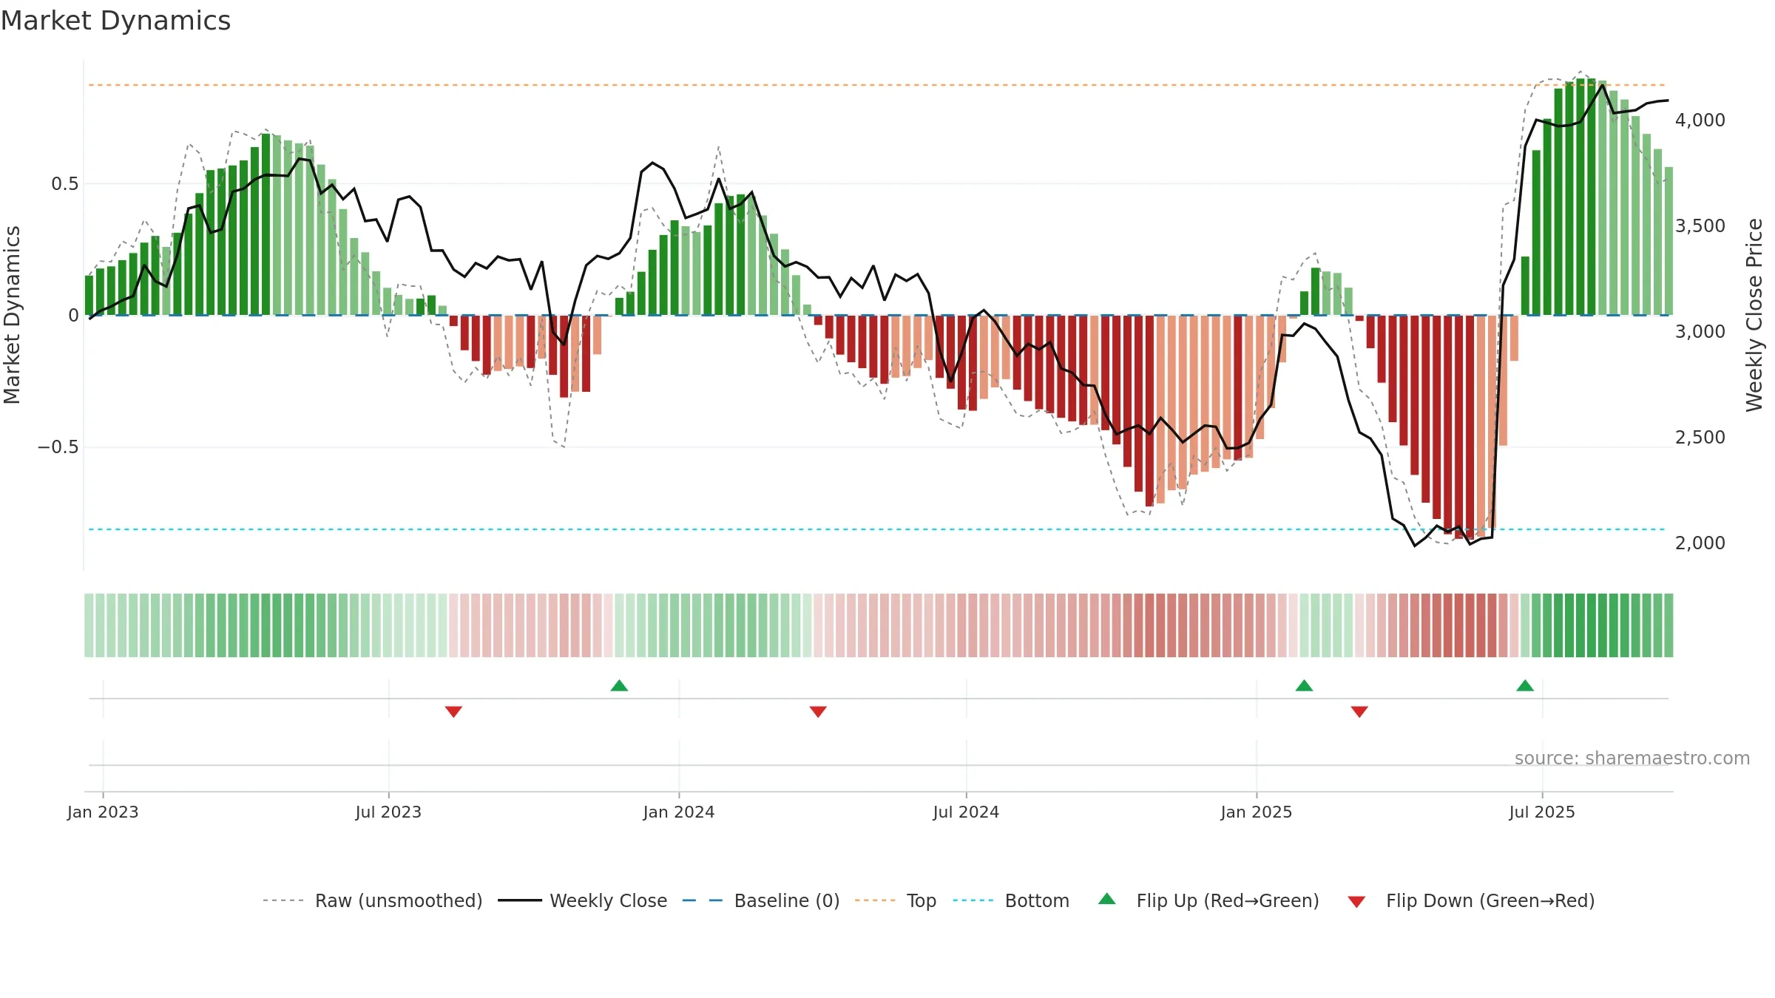The height and width of the screenshot is (998, 1775).
Task: Click the Jul 2023 x-axis label
Action: (388, 812)
